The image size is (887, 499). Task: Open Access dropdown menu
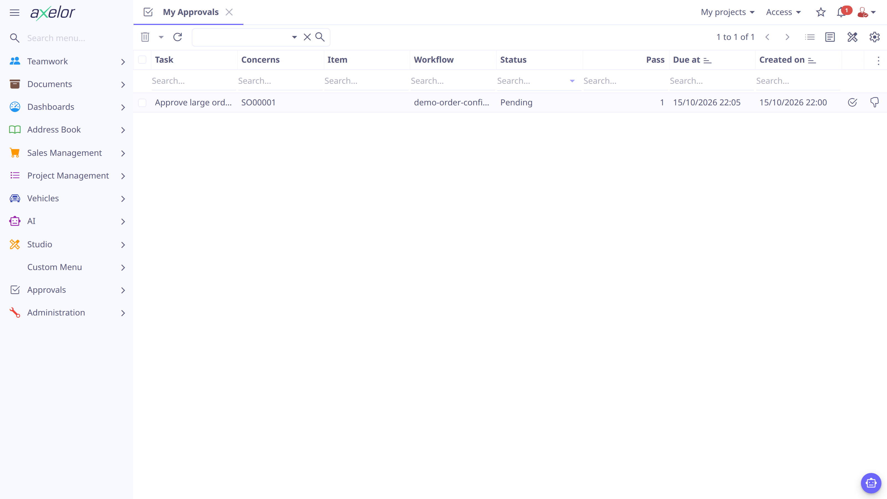pyautogui.click(x=783, y=12)
